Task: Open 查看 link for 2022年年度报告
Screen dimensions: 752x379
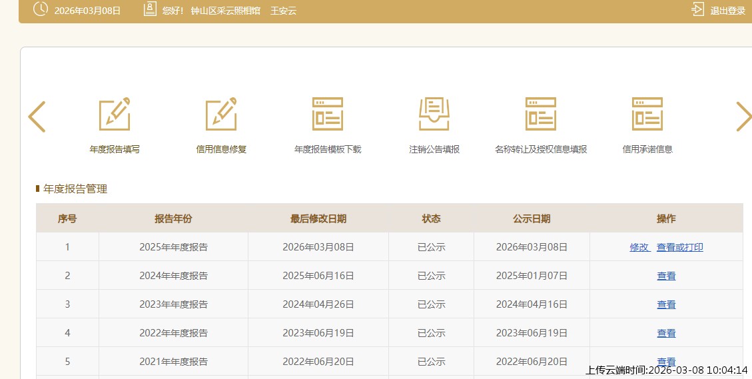Action: coord(666,333)
